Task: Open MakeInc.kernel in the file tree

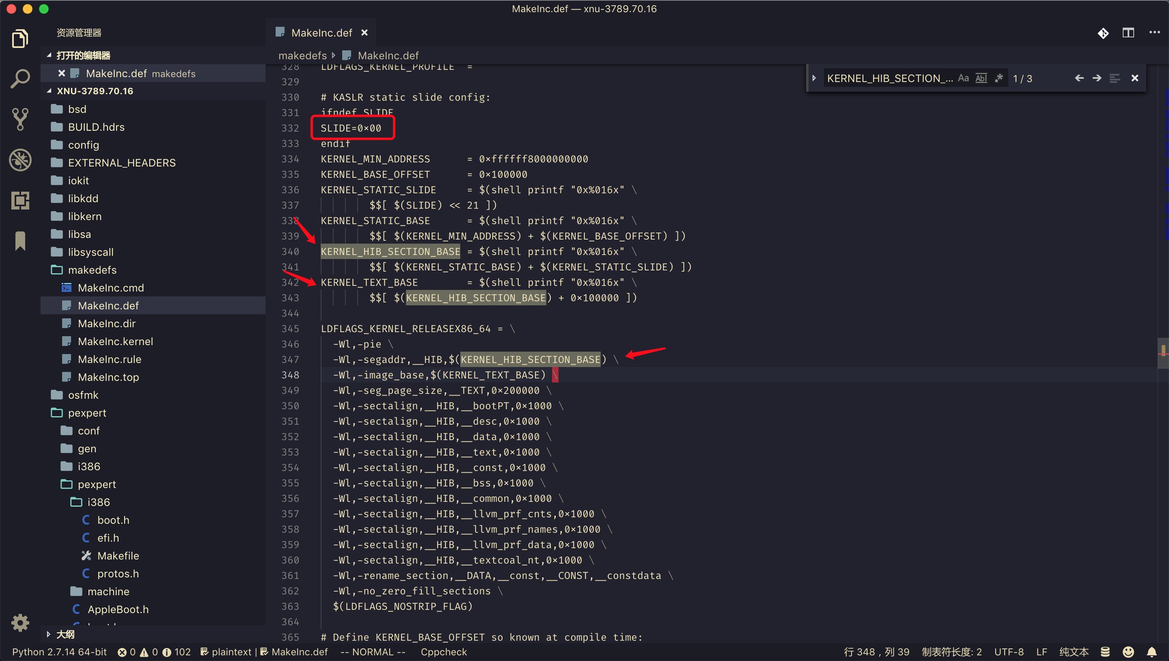Action: point(115,341)
